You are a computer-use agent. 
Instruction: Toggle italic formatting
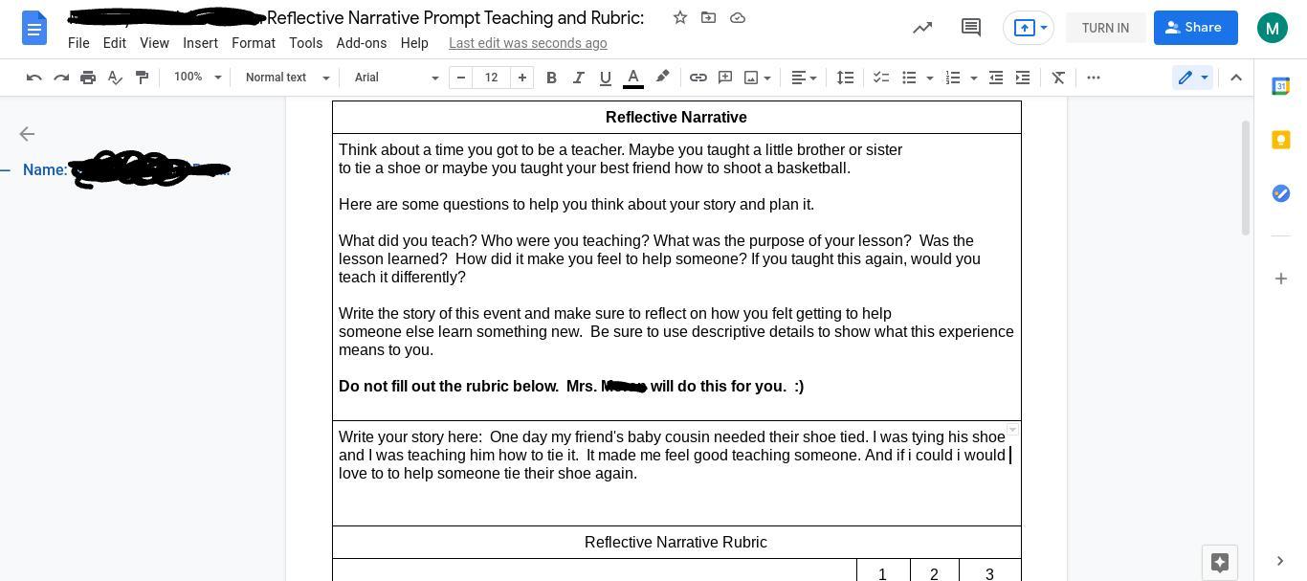pyautogui.click(x=578, y=78)
